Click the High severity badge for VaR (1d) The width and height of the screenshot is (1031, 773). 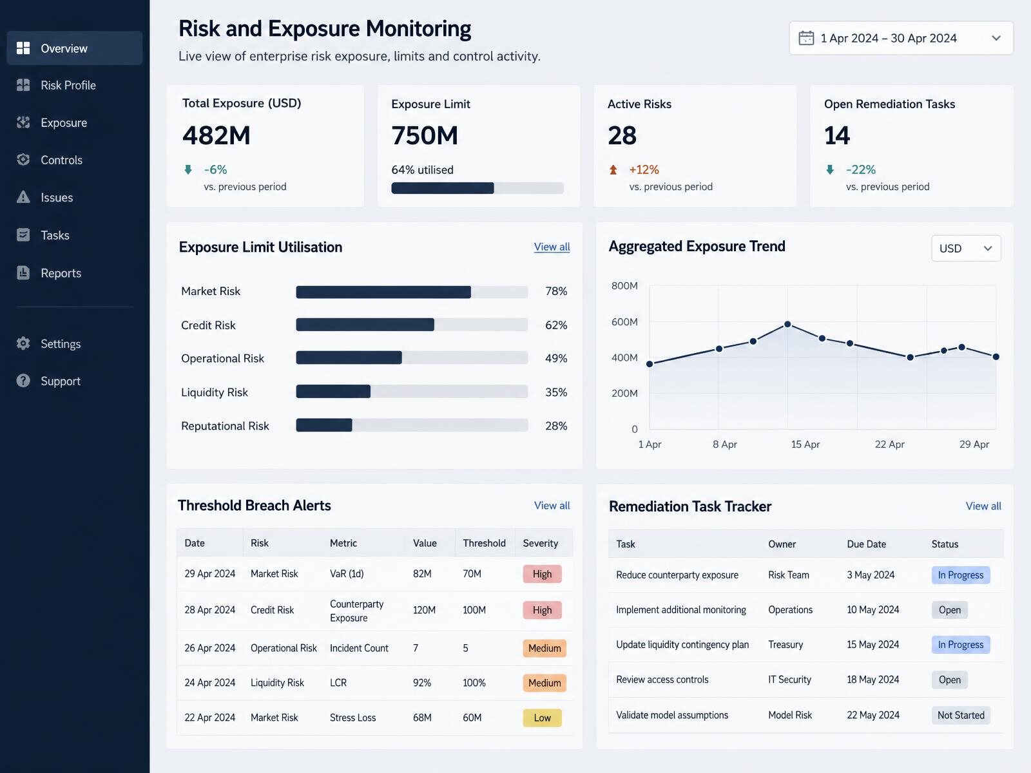[542, 574]
